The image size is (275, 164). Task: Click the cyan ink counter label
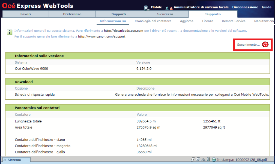tap(40, 140)
